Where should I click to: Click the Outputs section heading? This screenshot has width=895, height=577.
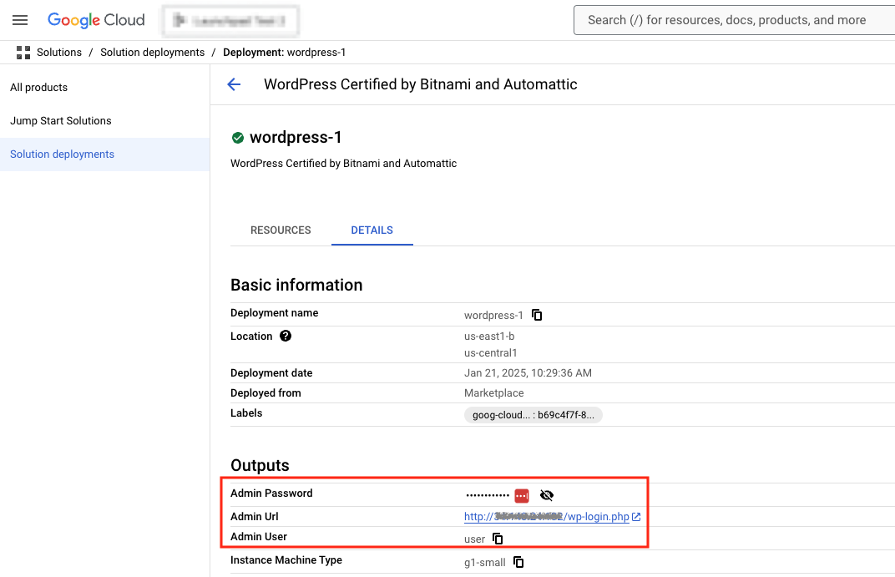point(260,465)
